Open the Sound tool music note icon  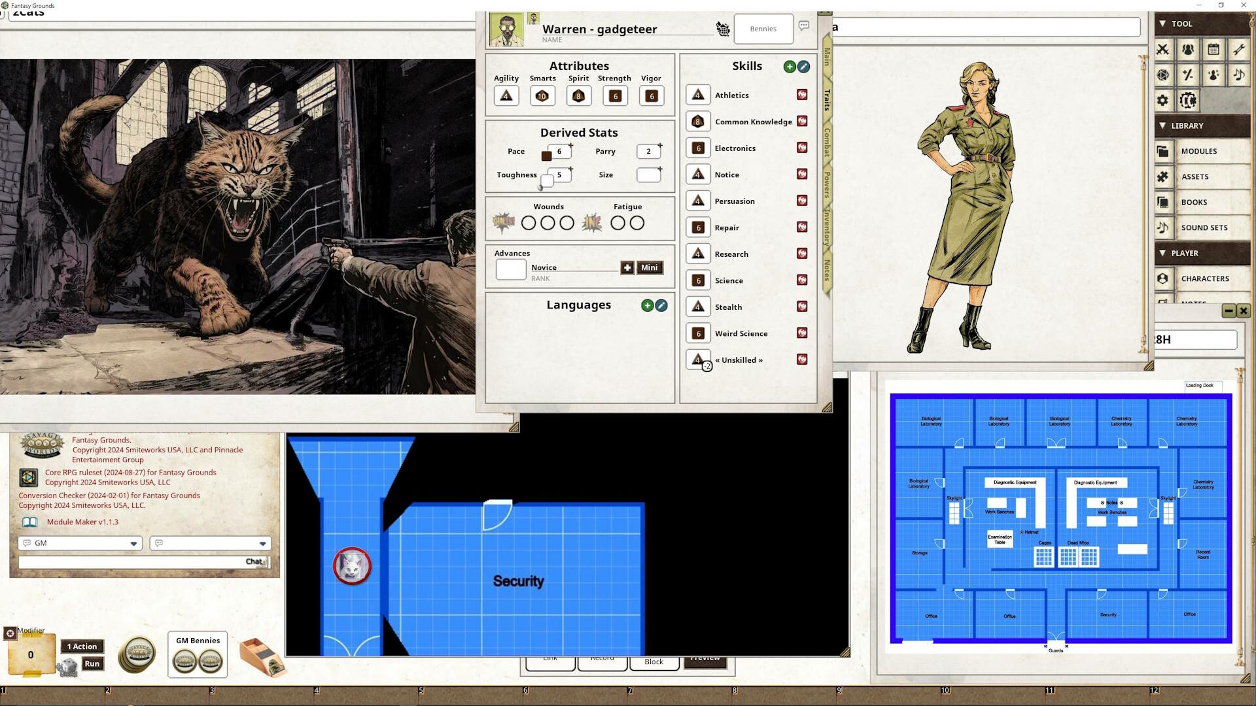(x=1237, y=75)
